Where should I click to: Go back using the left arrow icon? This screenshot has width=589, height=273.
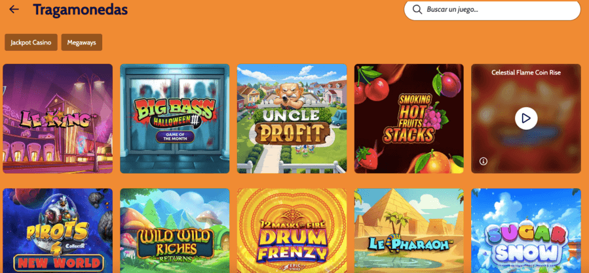click(14, 9)
